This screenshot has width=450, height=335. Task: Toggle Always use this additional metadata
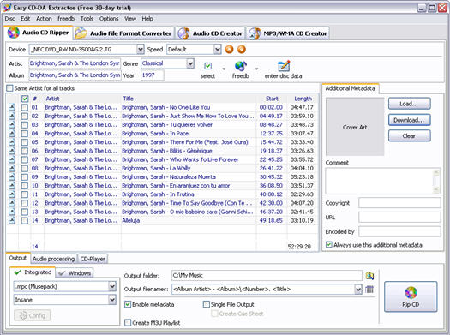click(x=329, y=245)
